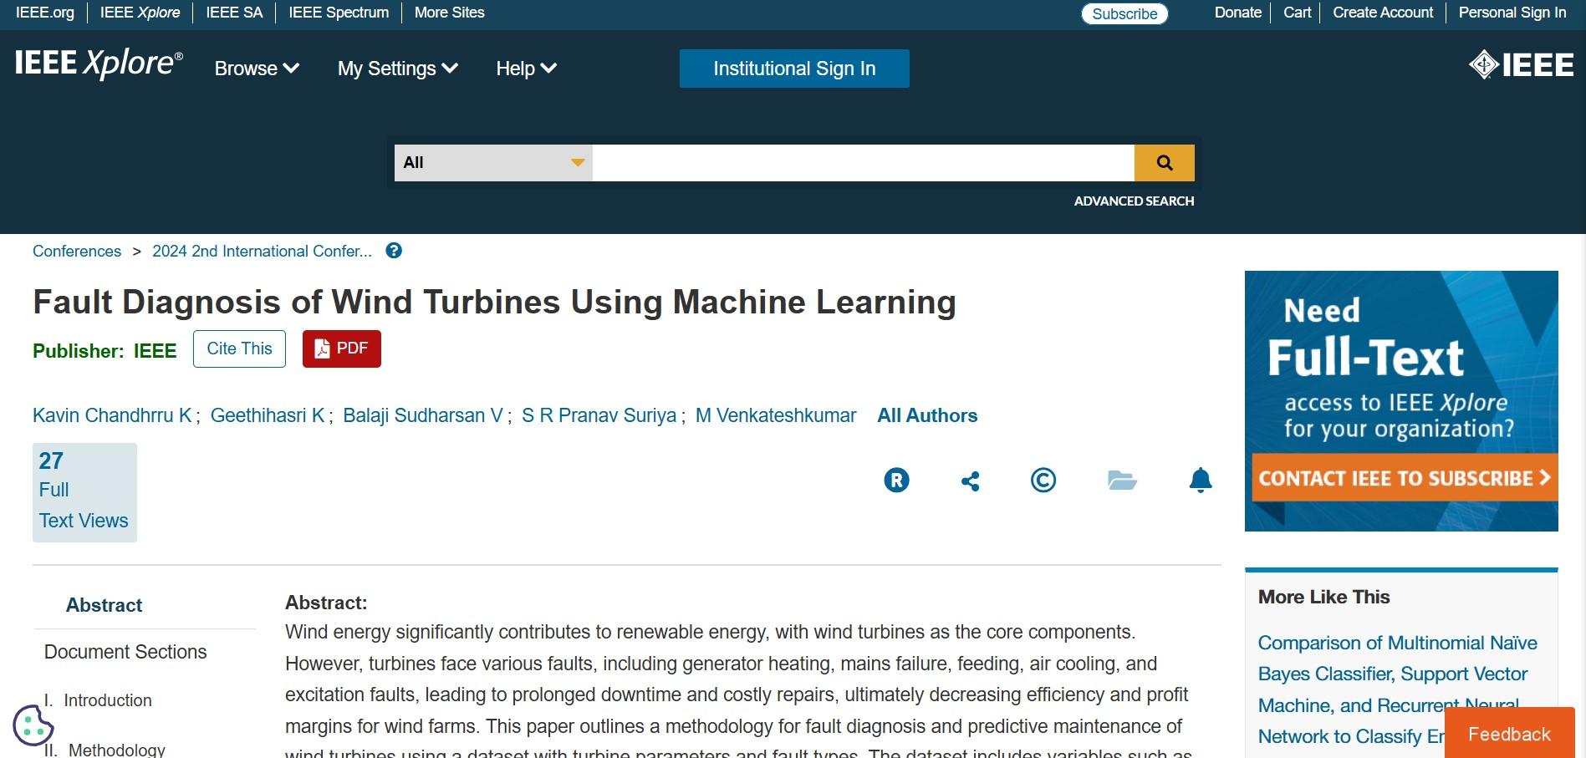
Task: Go to IEEE Xplore home logo
Action: [99, 64]
